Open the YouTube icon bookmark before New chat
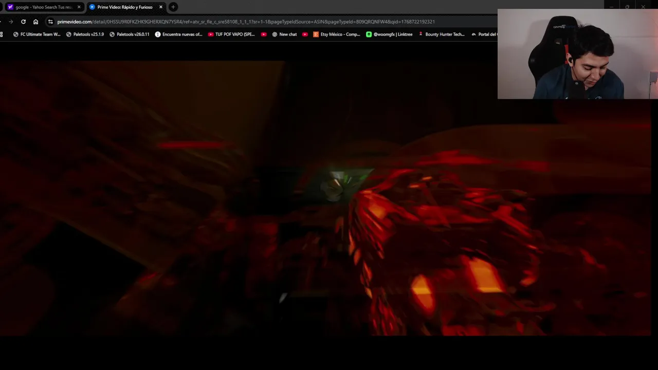 264,34
